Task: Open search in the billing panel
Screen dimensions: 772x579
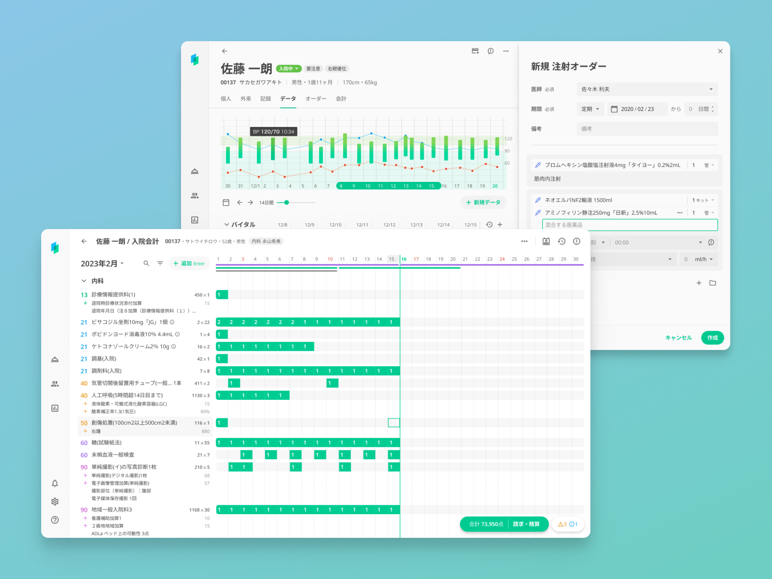Action: click(x=146, y=263)
